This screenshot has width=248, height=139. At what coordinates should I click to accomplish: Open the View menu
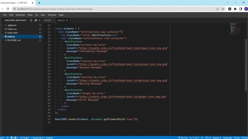[30, 15]
